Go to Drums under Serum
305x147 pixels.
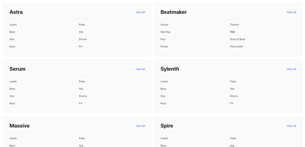pyautogui.click(x=83, y=96)
